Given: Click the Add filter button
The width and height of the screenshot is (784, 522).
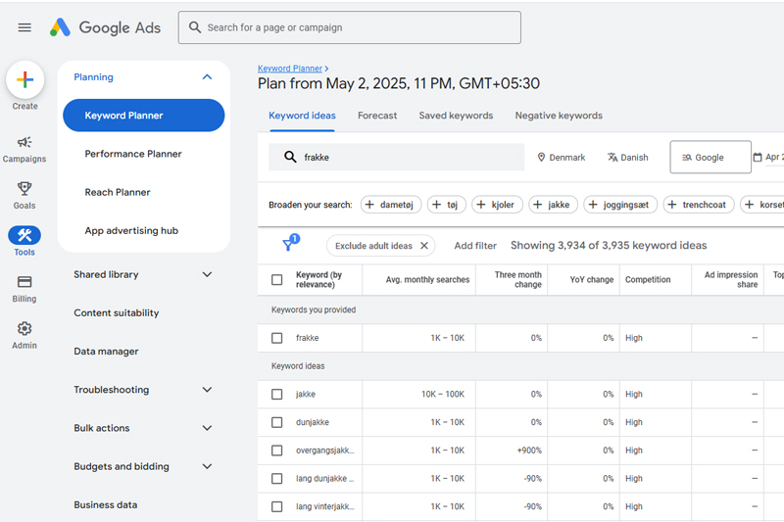Looking at the screenshot, I should 475,245.
